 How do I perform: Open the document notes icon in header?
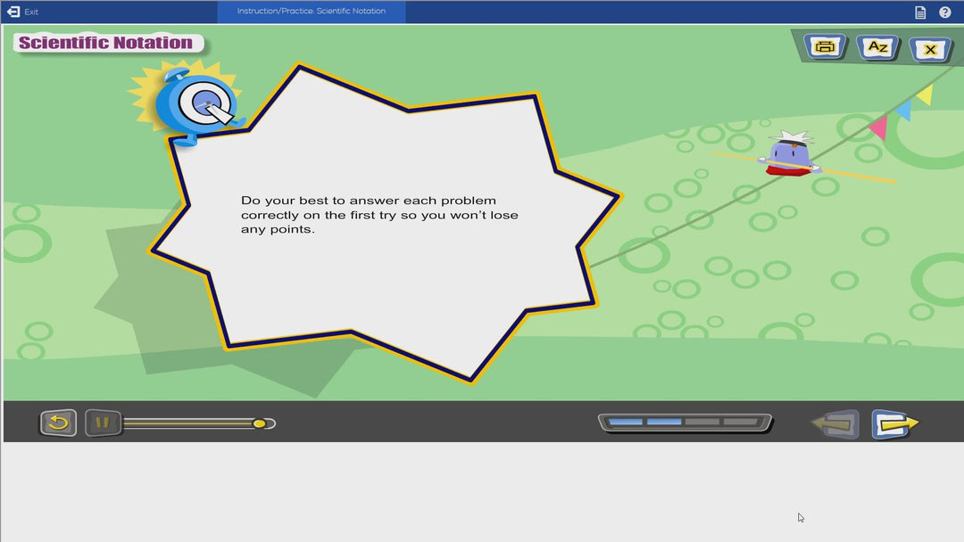pos(920,12)
